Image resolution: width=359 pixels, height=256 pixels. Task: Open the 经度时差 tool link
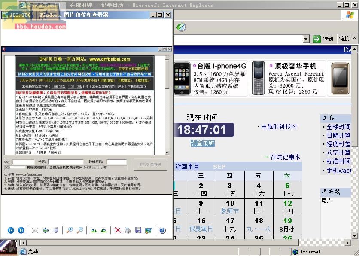tap(338, 144)
